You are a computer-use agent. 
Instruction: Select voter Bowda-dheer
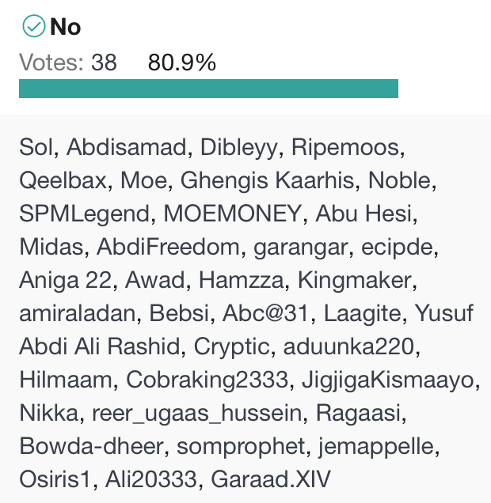pos(91,447)
